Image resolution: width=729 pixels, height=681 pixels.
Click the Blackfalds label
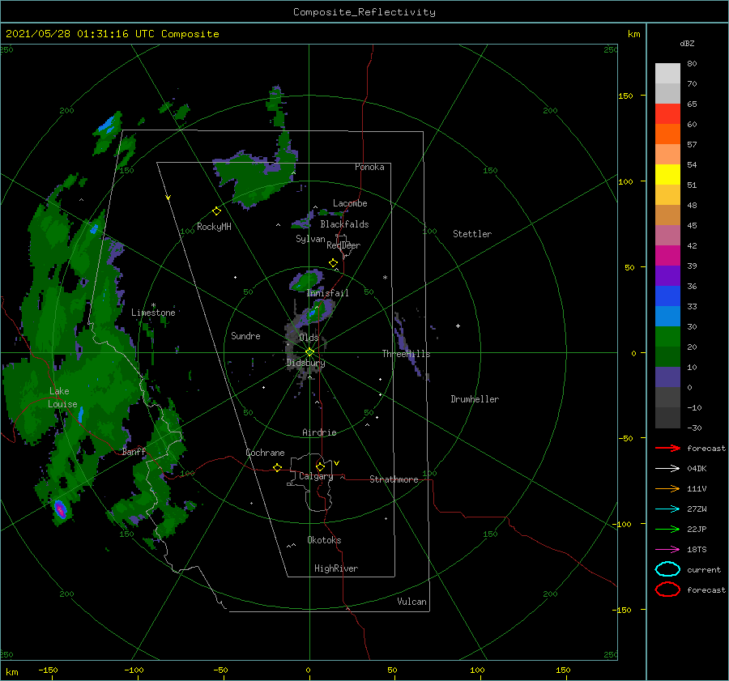click(344, 224)
